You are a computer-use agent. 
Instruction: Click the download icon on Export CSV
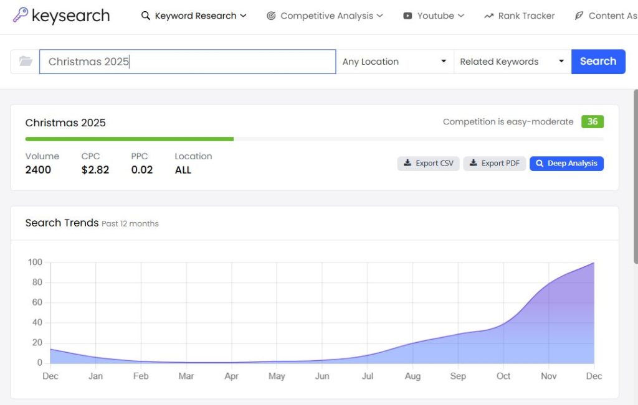click(x=408, y=164)
